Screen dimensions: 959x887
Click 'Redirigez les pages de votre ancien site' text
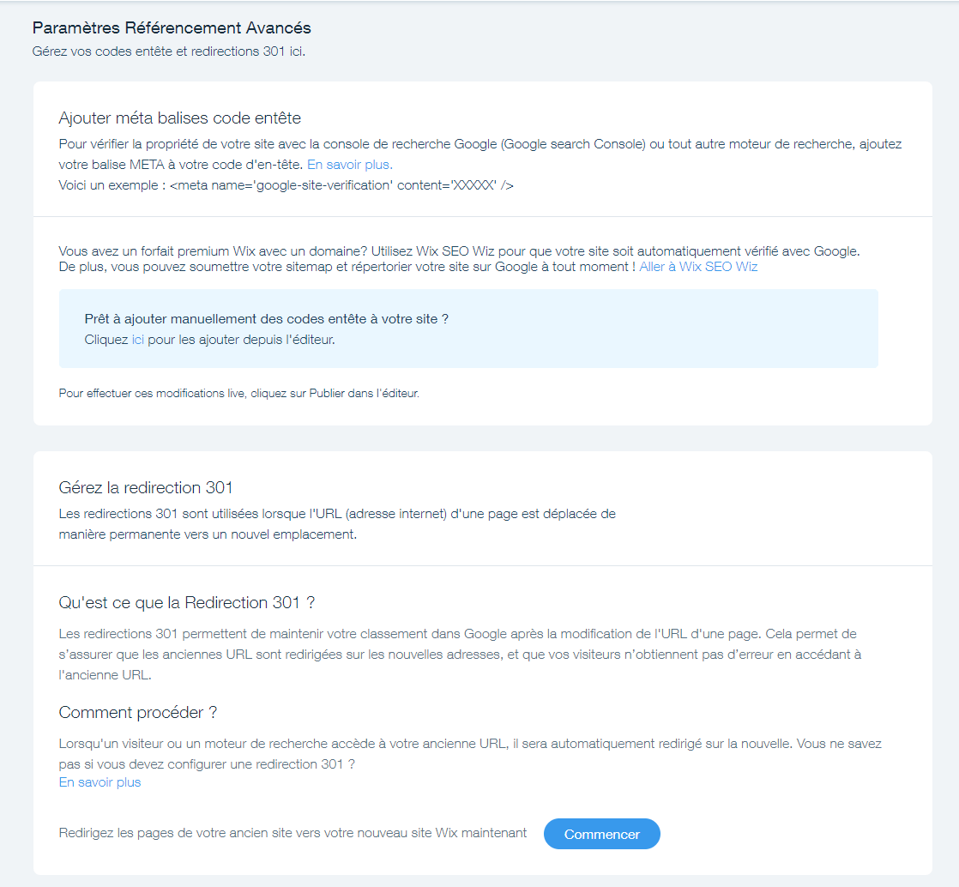point(293,833)
